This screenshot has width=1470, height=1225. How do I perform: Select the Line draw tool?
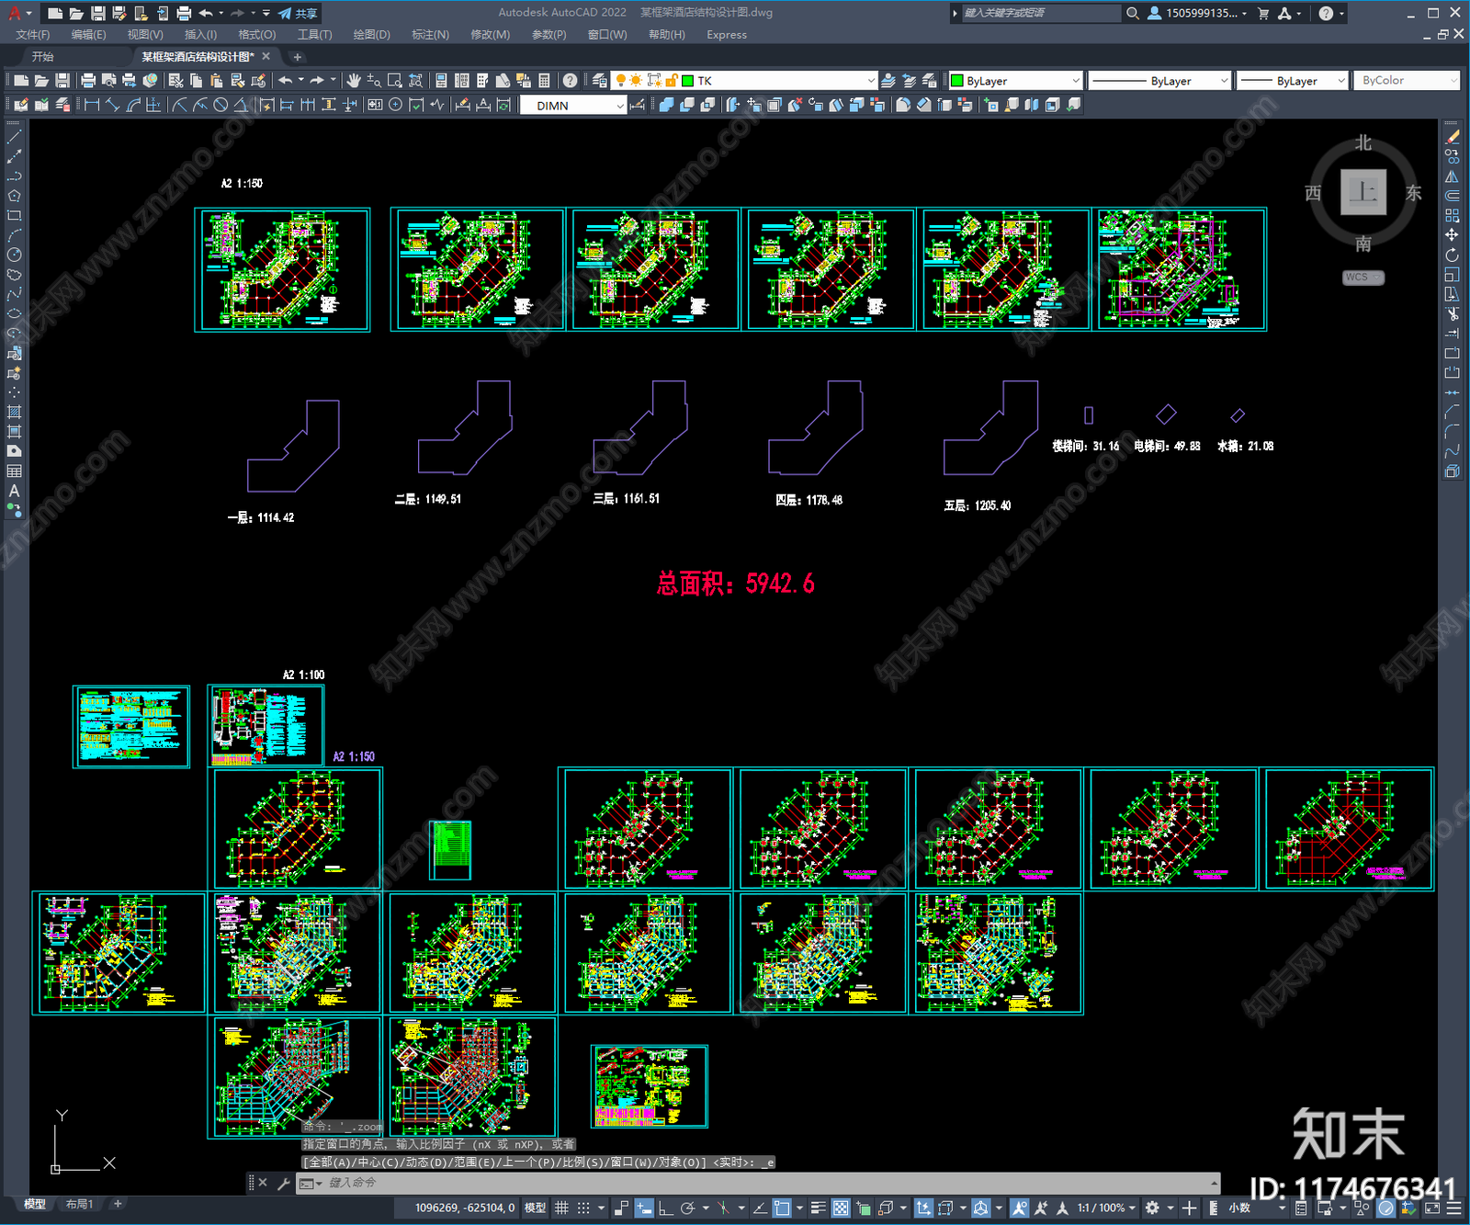14,137
